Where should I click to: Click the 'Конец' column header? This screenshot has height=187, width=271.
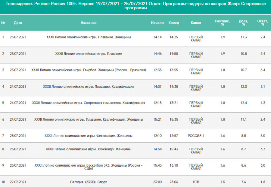tap(174, 23)
